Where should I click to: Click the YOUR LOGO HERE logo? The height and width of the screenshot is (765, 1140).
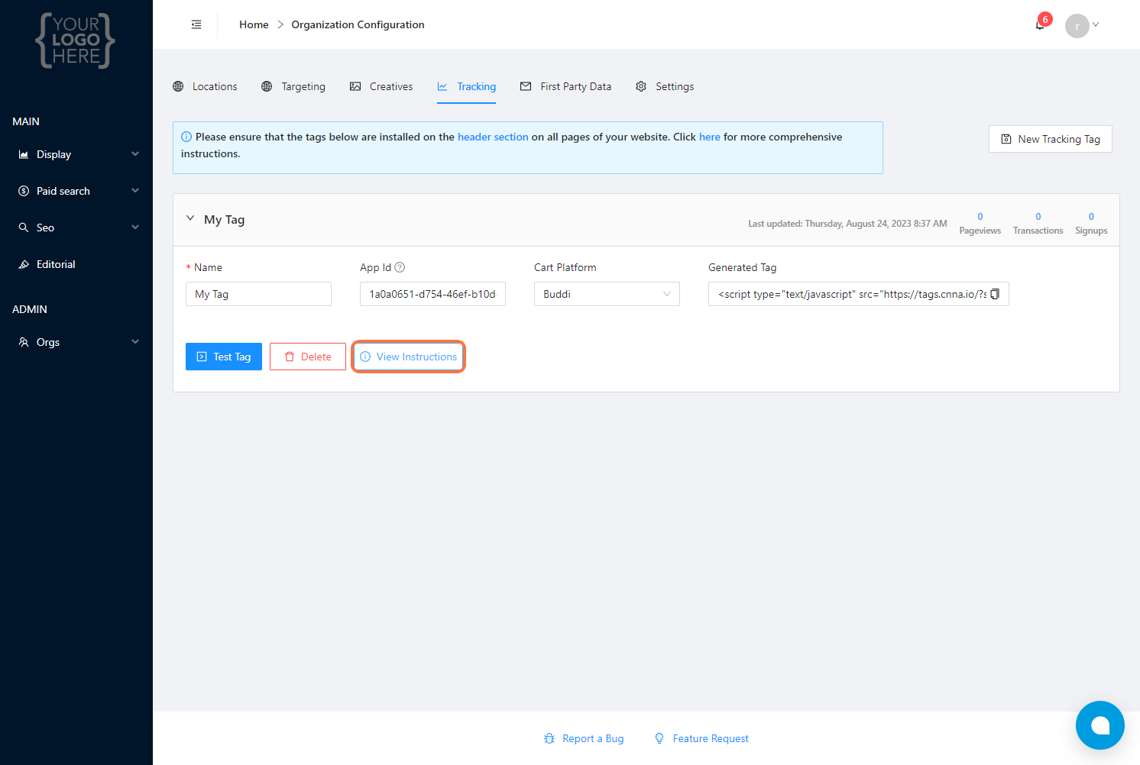(76, 40)
